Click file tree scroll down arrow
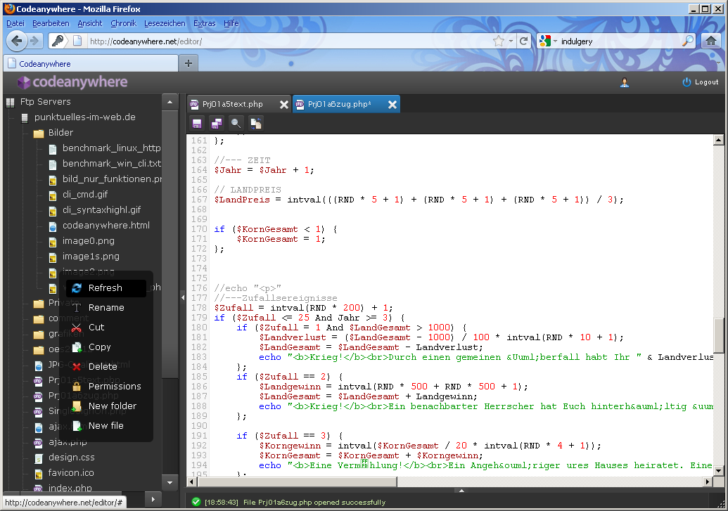 [170, 483]
